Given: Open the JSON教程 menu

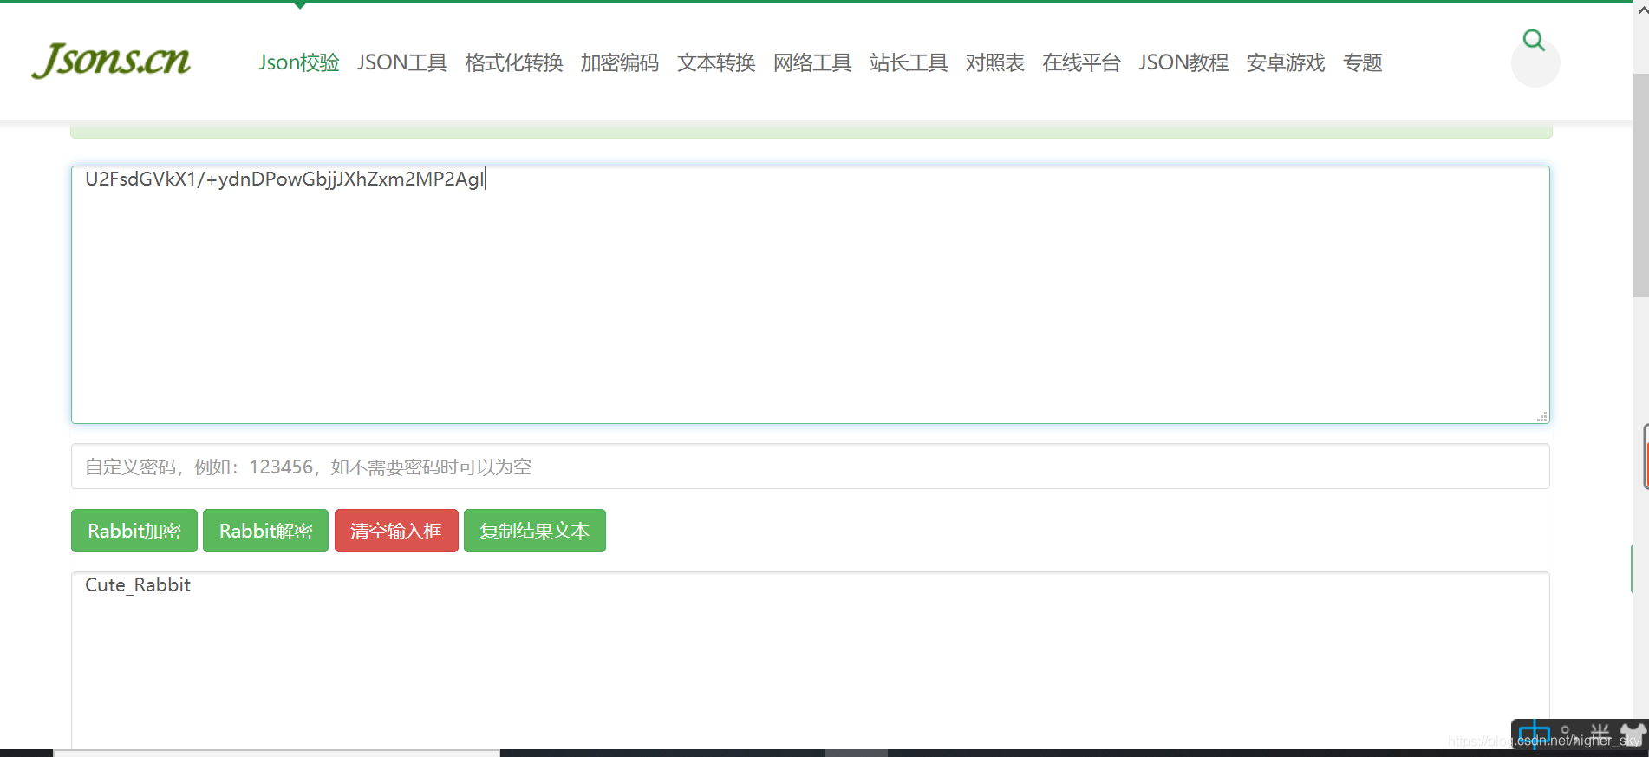Looking at the screenshot, I should (1183, 62).
